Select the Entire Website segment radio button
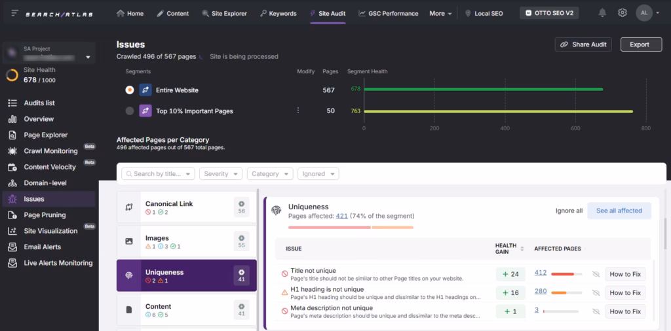The height and width of the screenshot is (331, 671). (x=130, y=90)
